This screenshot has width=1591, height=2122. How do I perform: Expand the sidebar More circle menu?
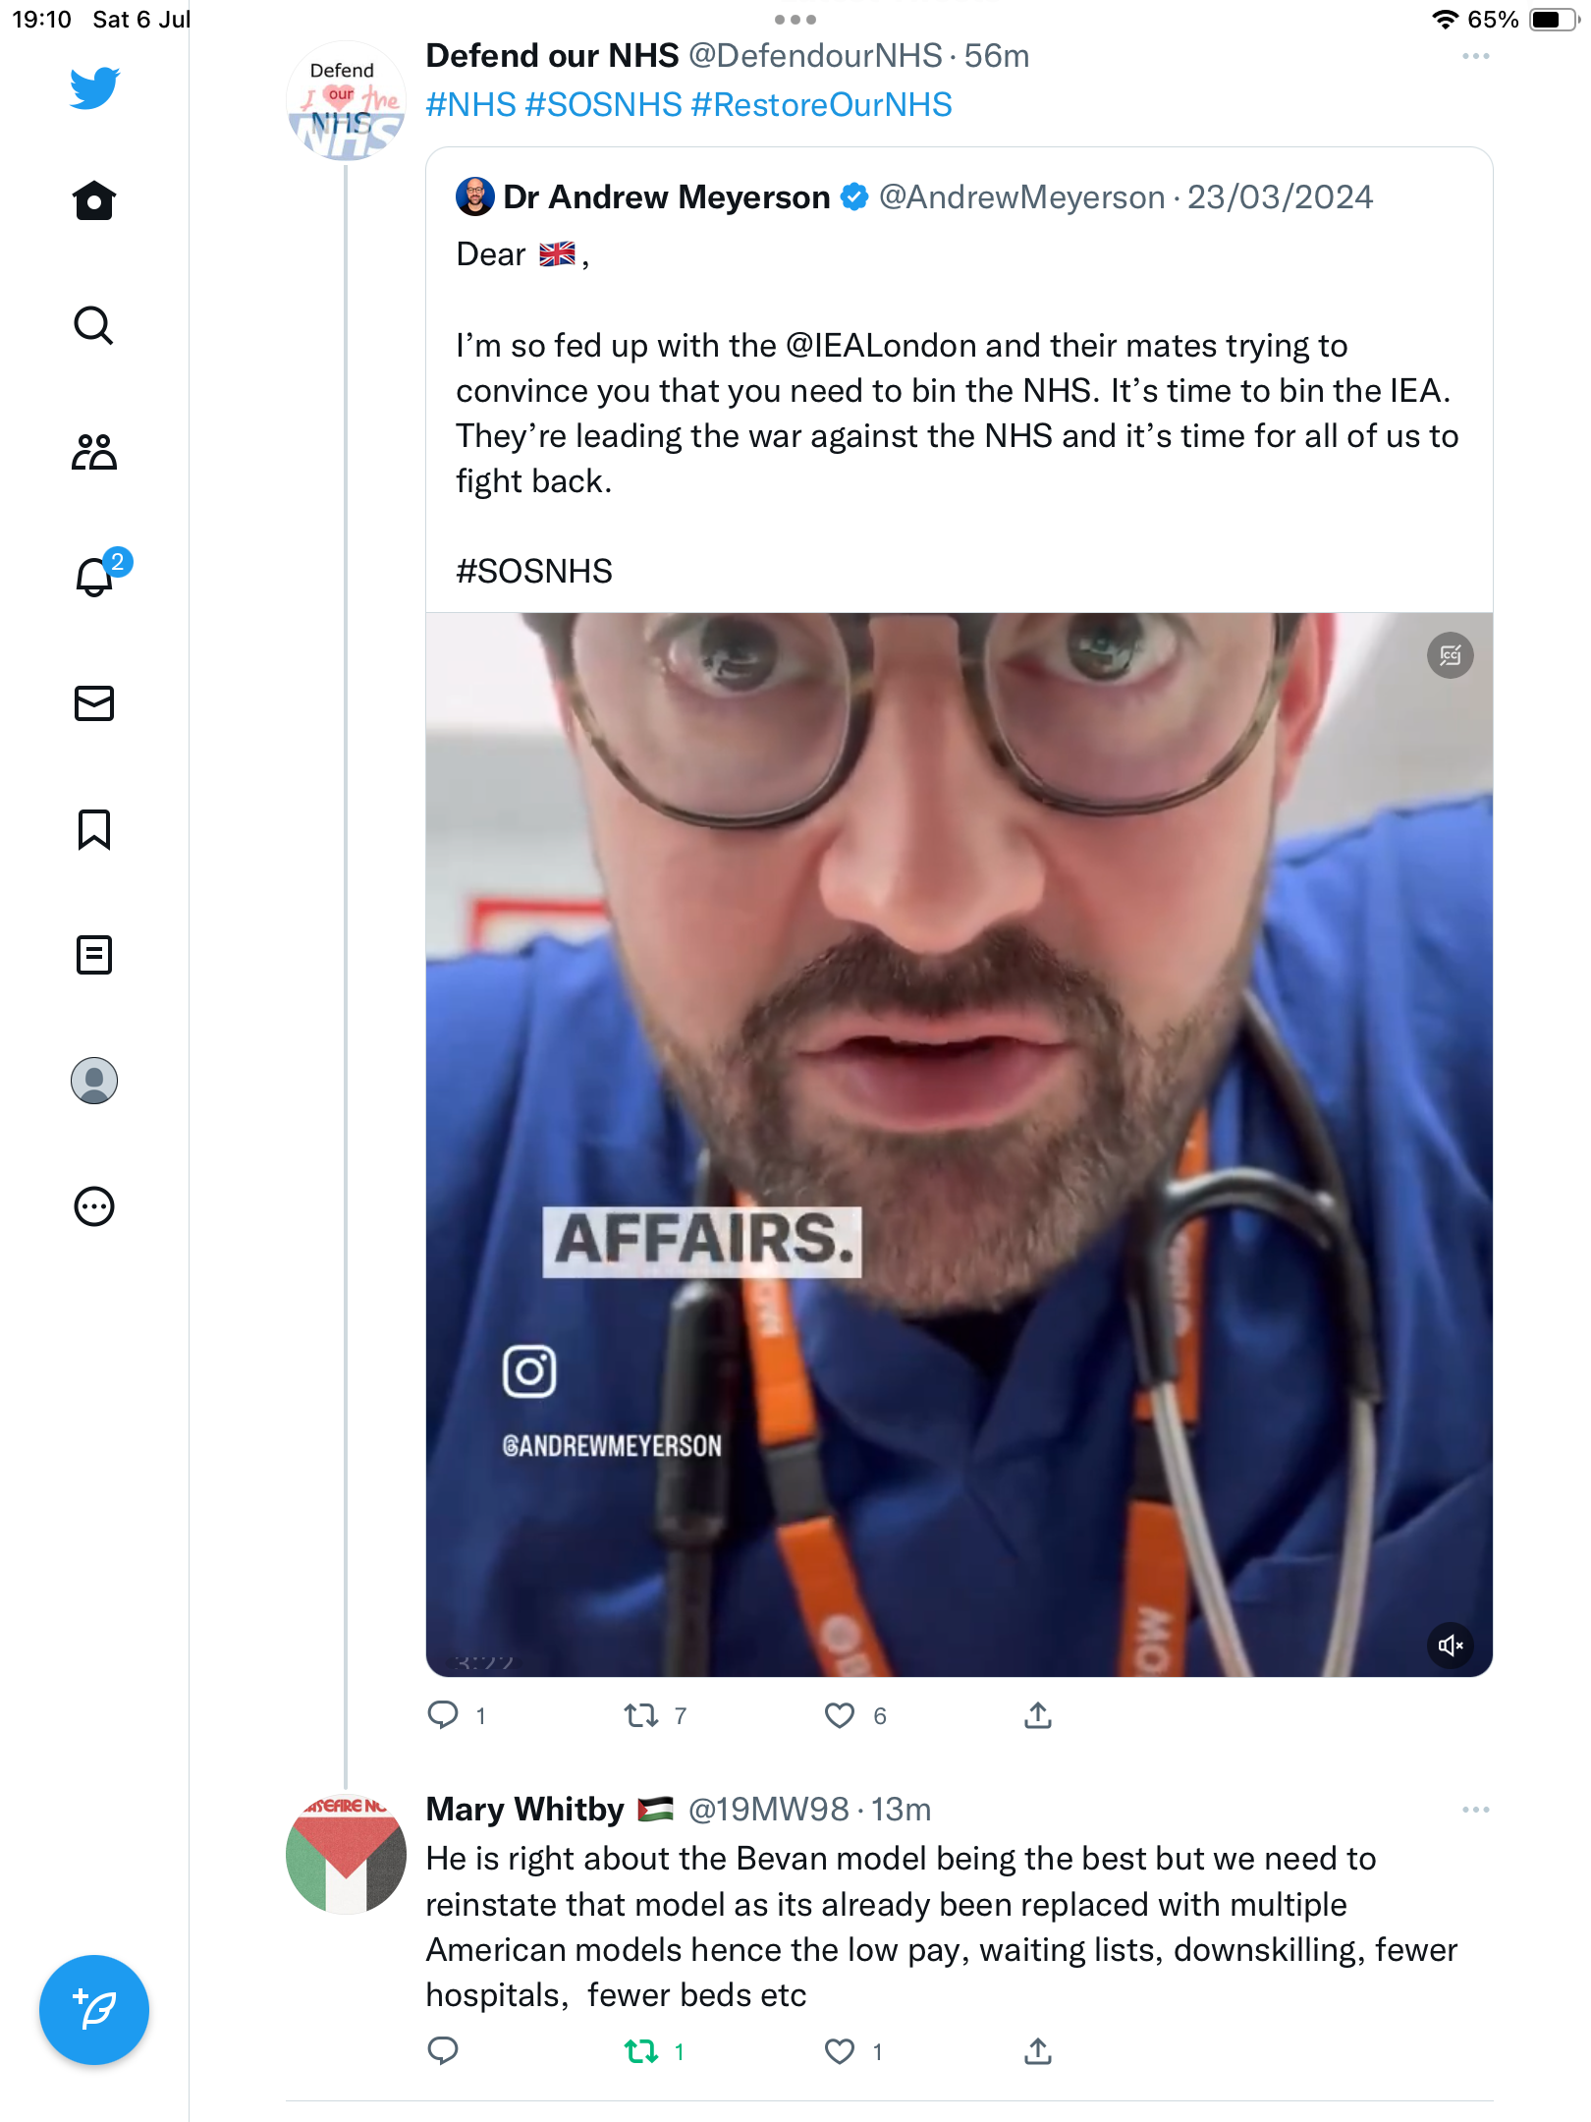click(94, 1206)
